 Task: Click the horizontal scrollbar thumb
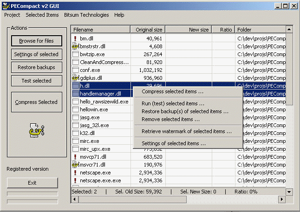(132, 199)
